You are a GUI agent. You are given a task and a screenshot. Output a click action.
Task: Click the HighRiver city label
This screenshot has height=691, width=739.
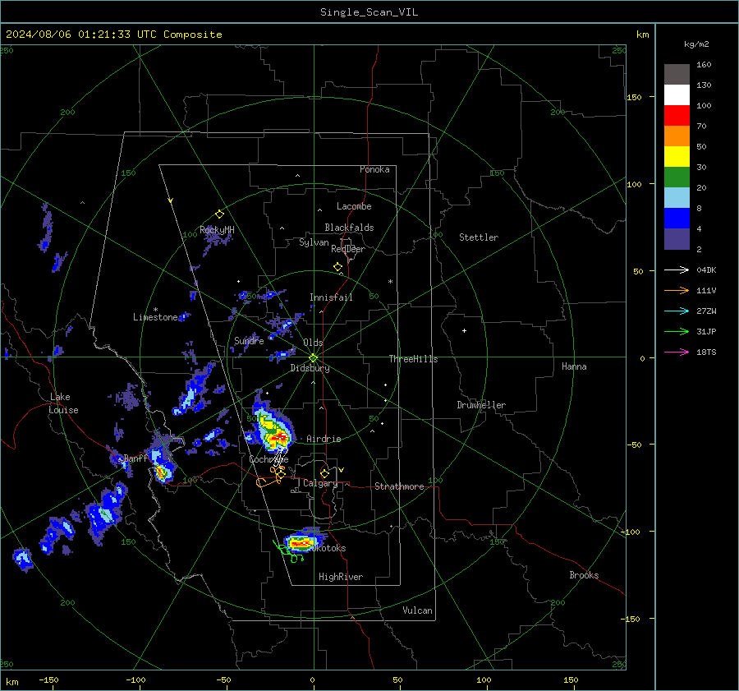pyautogui.click(x=341, y=577)
